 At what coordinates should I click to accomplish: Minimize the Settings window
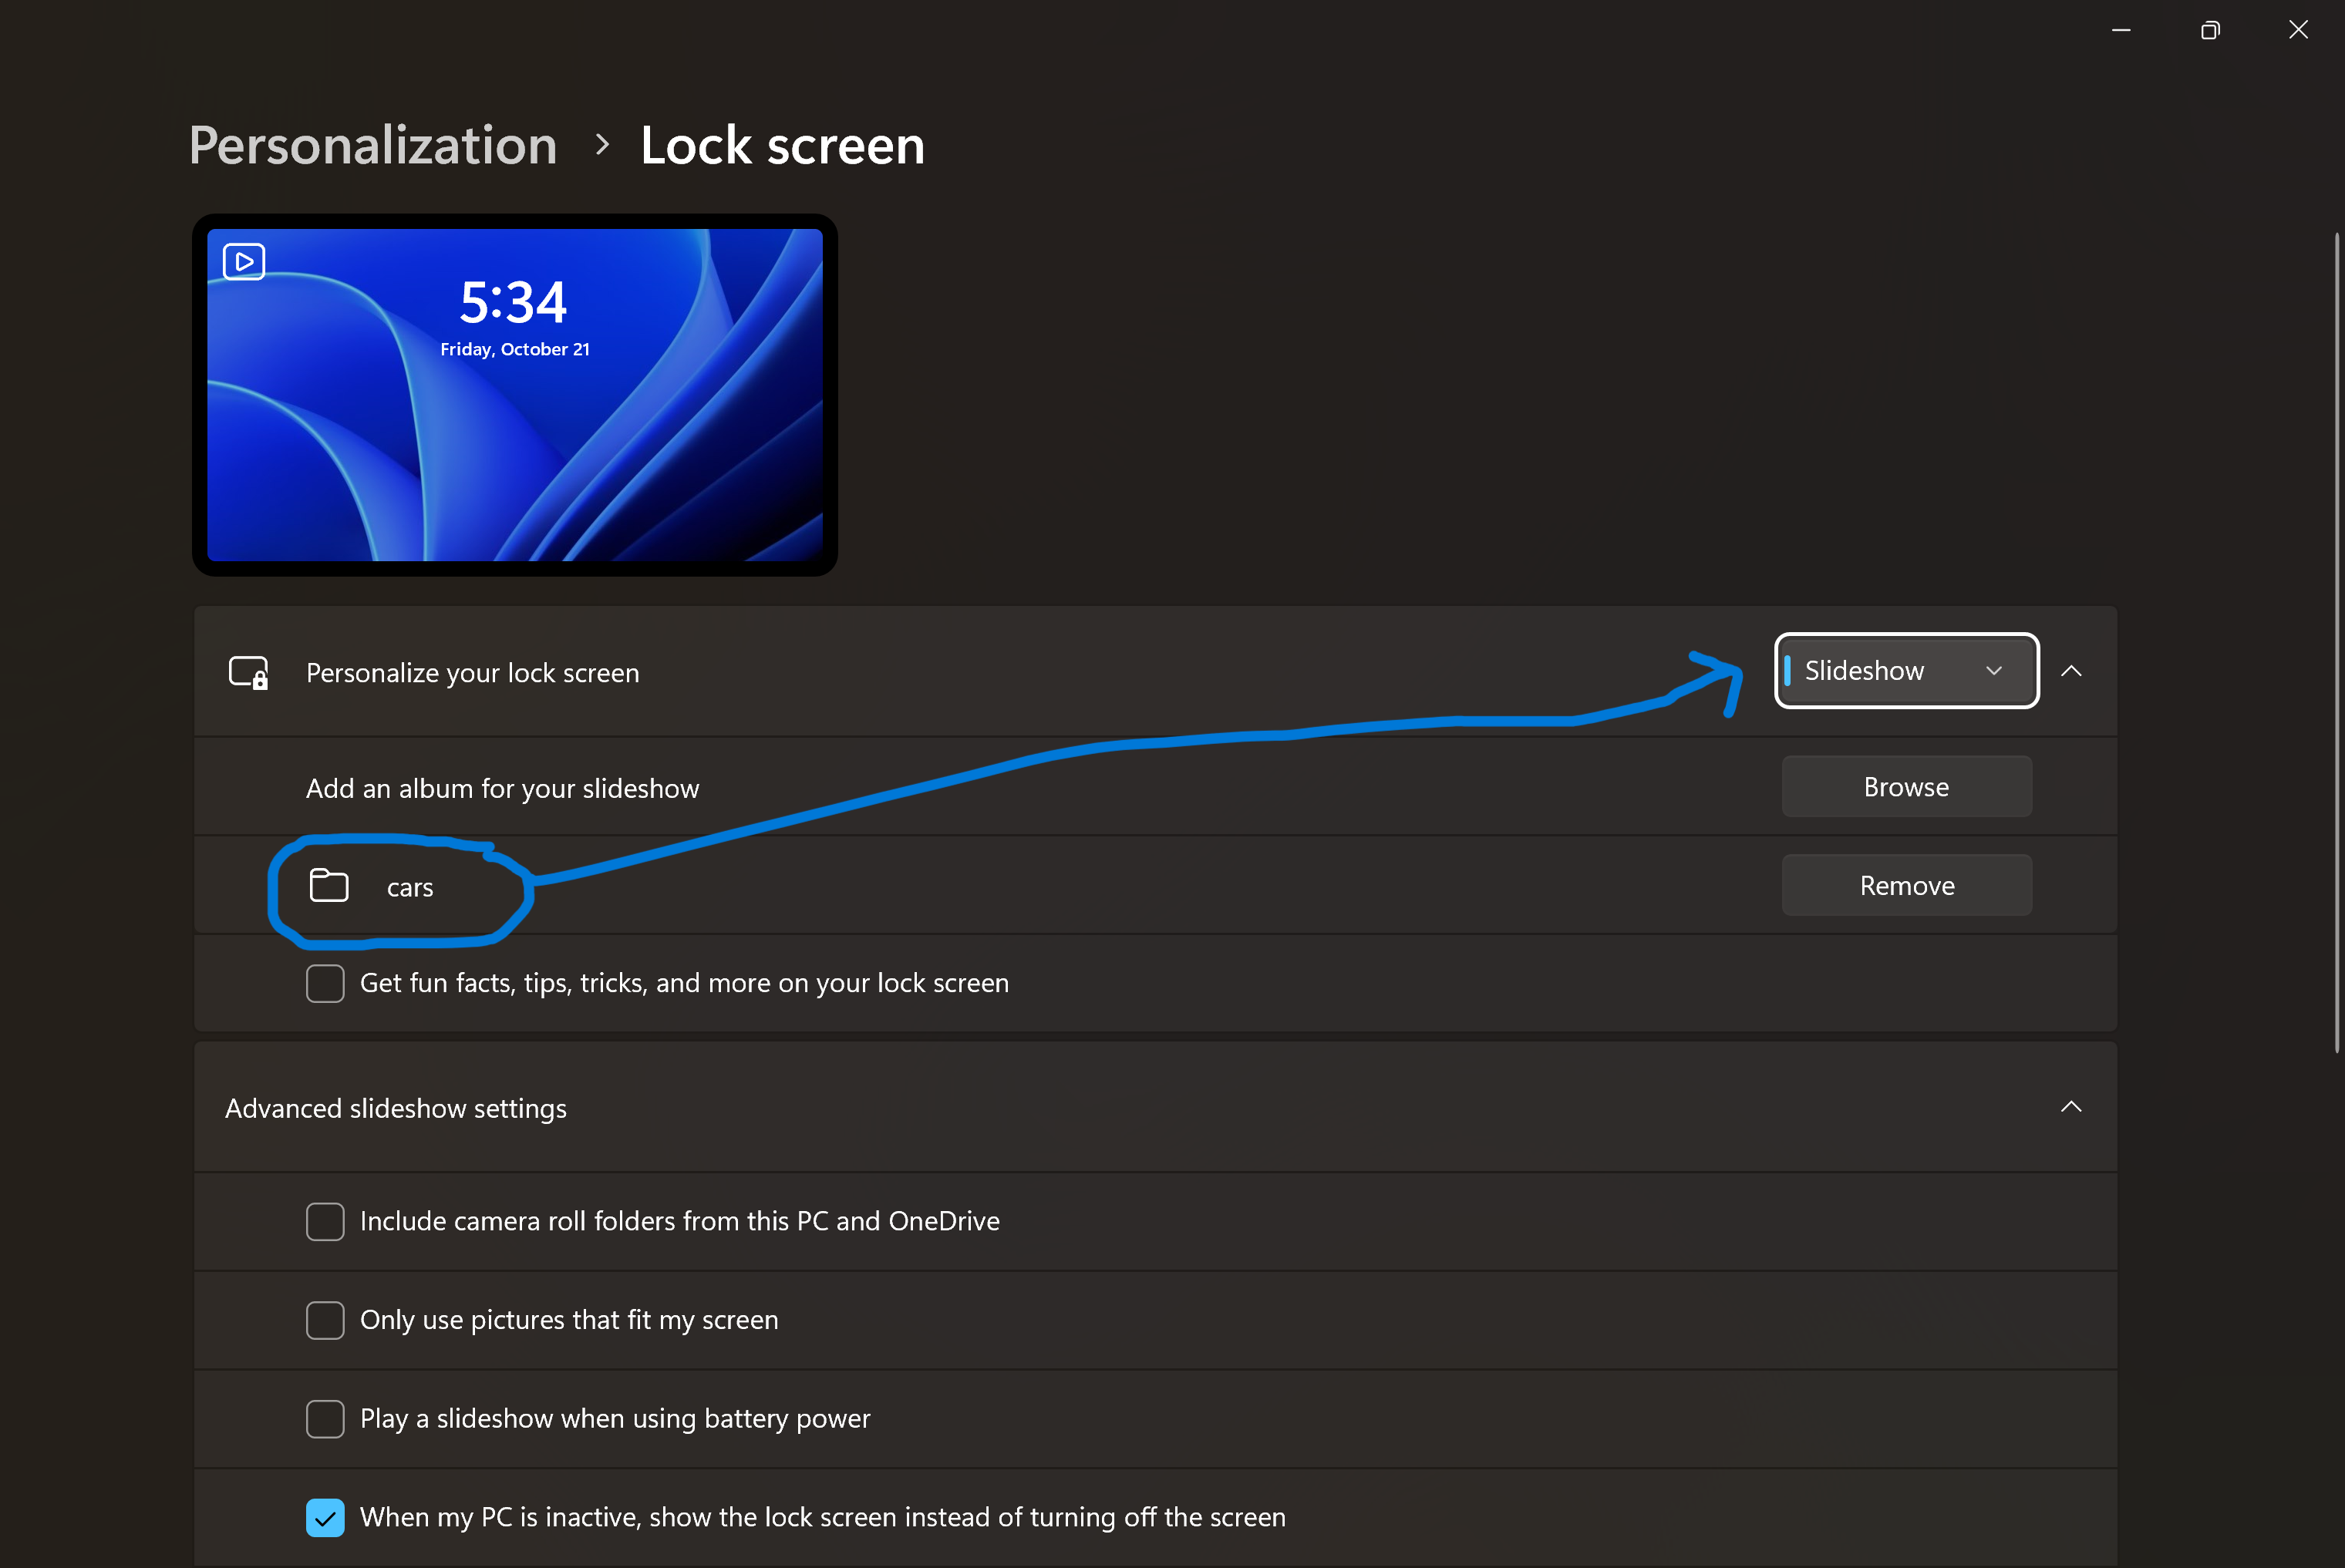click(x=2122, y=29)
